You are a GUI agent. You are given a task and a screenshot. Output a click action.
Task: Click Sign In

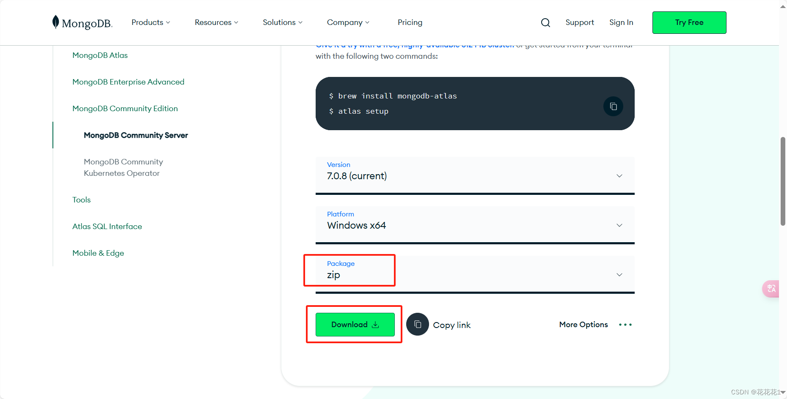tap(621, 22)
